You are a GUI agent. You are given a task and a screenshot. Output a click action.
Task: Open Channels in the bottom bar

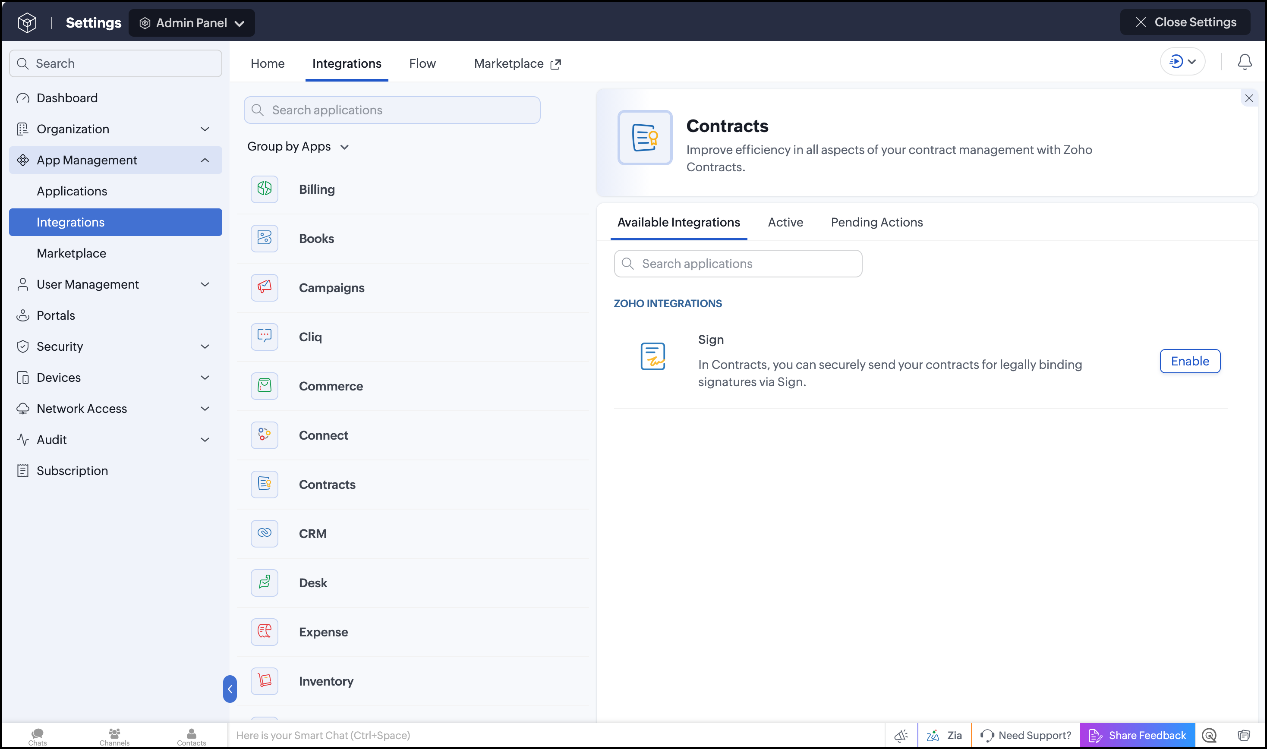click(x=115, y=736)
